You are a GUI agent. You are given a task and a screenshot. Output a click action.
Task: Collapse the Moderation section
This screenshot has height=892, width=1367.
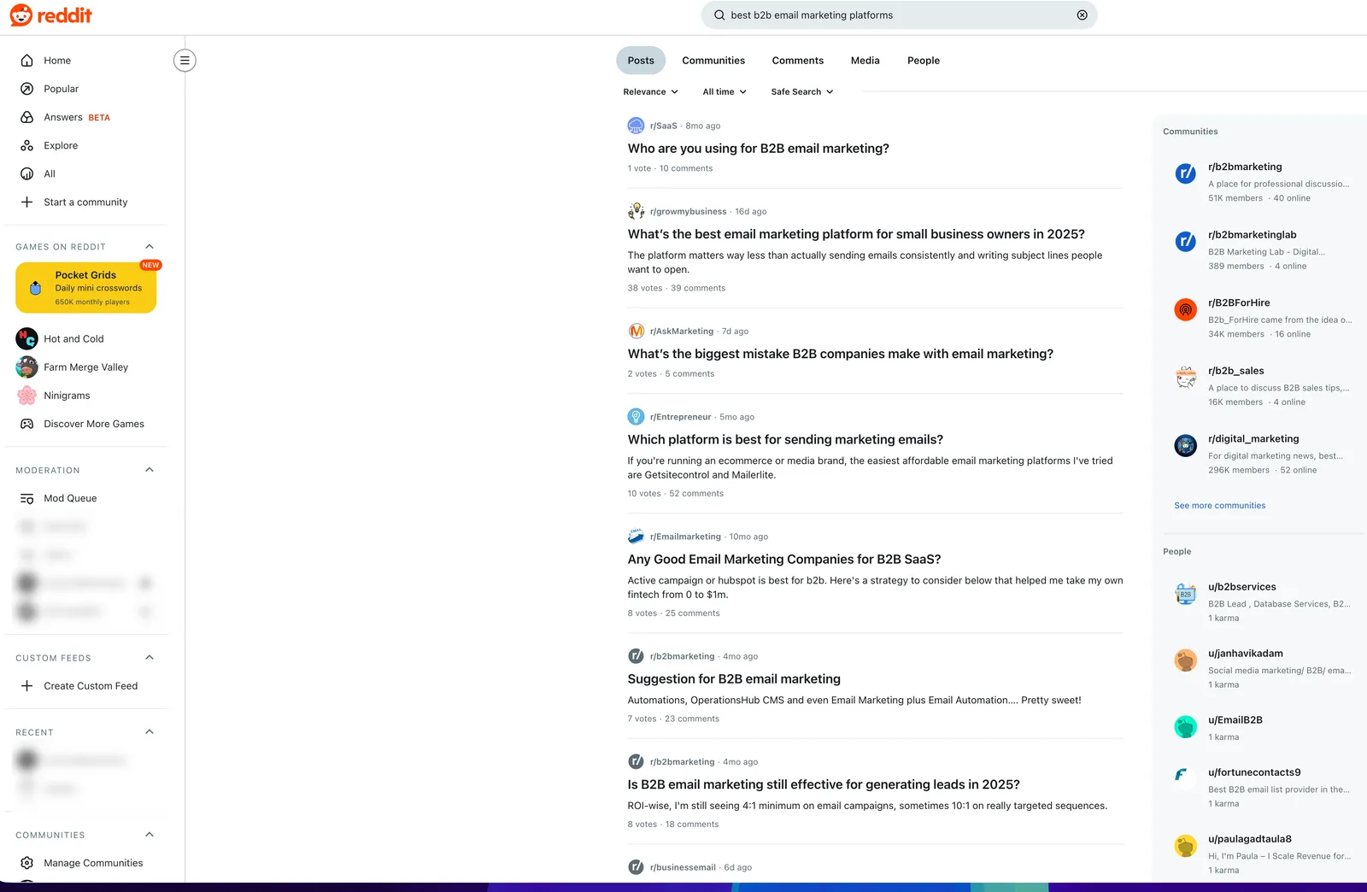point(150,470)
